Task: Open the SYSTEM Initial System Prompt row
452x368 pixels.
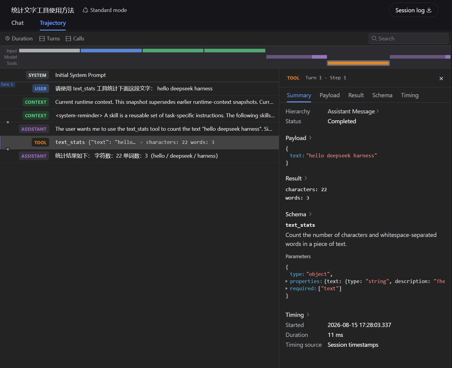Action: point(139,75)
